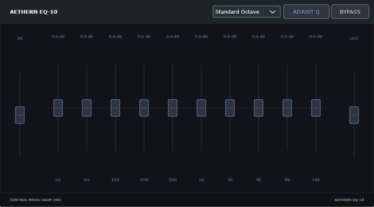The width and height of the screenshot is (374, 207).
Task: Click the 1k frequency label
Action: coord(201,180)
